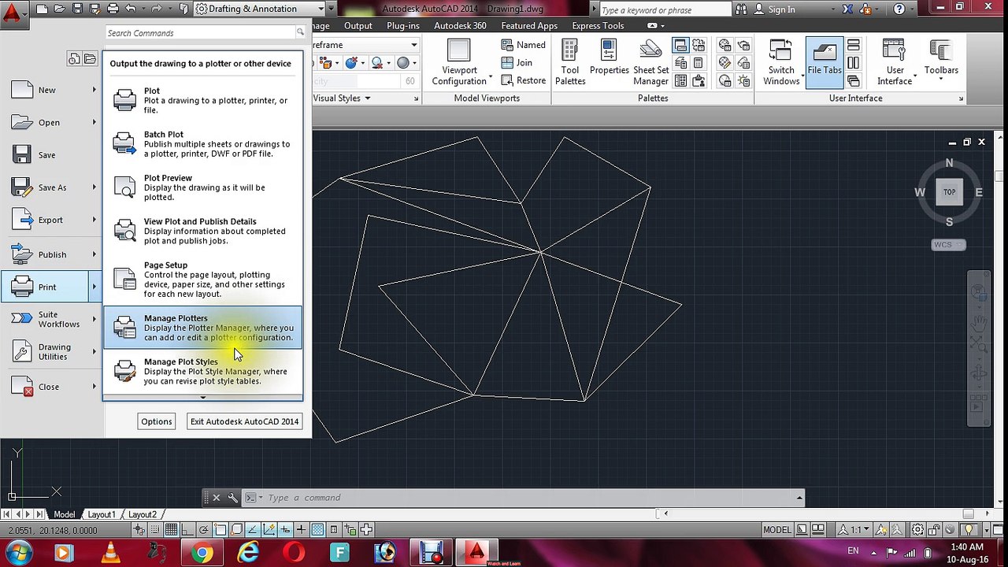
Task: Open Tool Palettes
Action: (570, 61)
